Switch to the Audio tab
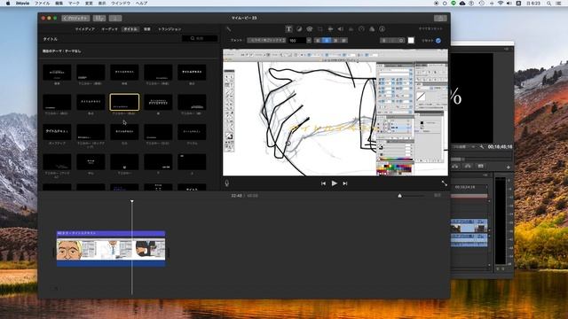568x319 pixels. tap(109, 29)
